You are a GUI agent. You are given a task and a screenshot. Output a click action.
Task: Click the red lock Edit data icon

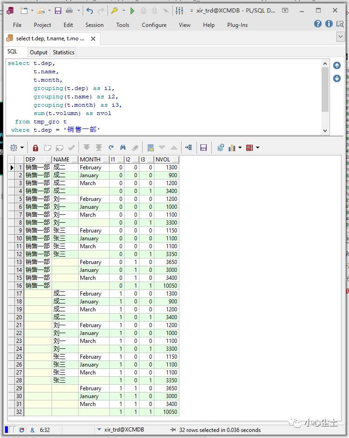(35, 148)
